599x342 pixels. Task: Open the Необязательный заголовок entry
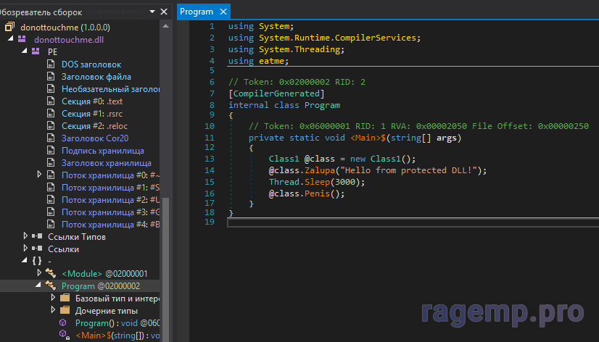tap(110, 88)
